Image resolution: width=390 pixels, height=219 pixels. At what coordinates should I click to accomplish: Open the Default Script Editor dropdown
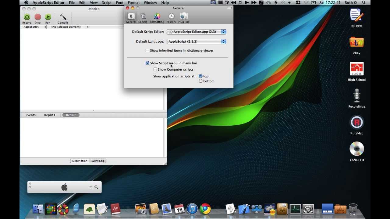tap(197, 32)
